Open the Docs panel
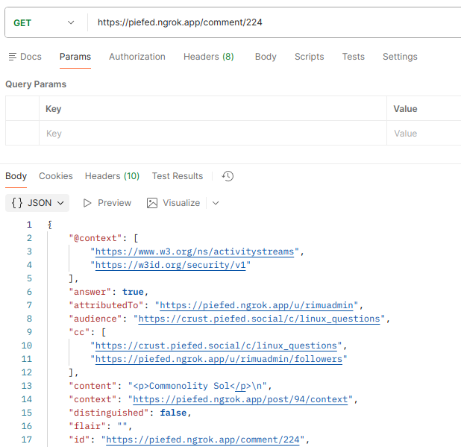This screenshot has height=447, width=461. [x=24, y=57]
